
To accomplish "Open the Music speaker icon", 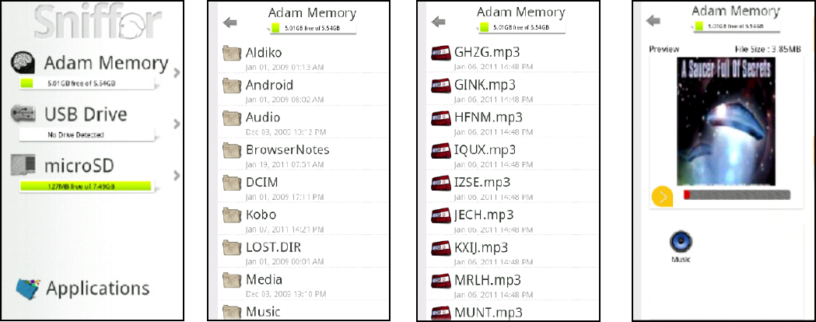I will click(681, 241).
